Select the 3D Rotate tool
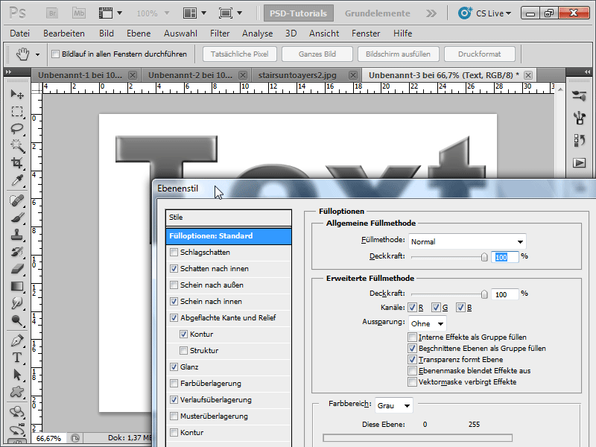The width and height of the screenshot is (596, 447). [17, 412]
